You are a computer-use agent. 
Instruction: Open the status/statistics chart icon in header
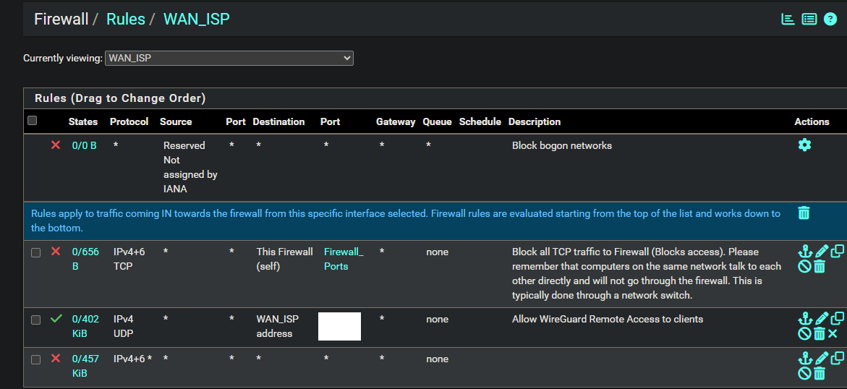click(x=788, y=20)
